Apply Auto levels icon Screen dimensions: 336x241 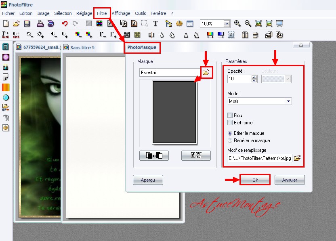pos(6,35)
